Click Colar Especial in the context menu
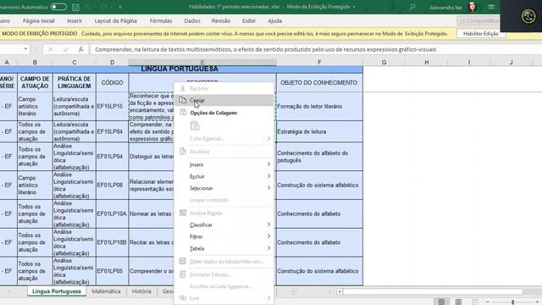The image size is (542, 305). pos(224,139)
